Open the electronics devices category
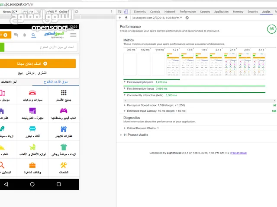The image size is (277, 207). [x=32, y=113]
